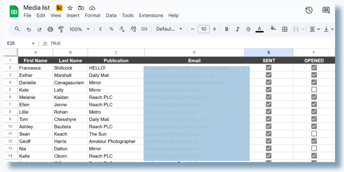Toggle SENT checkbox for Lillie Rohan
The width and height of the screenshot is (344, 172).
(x=268, y=111)
